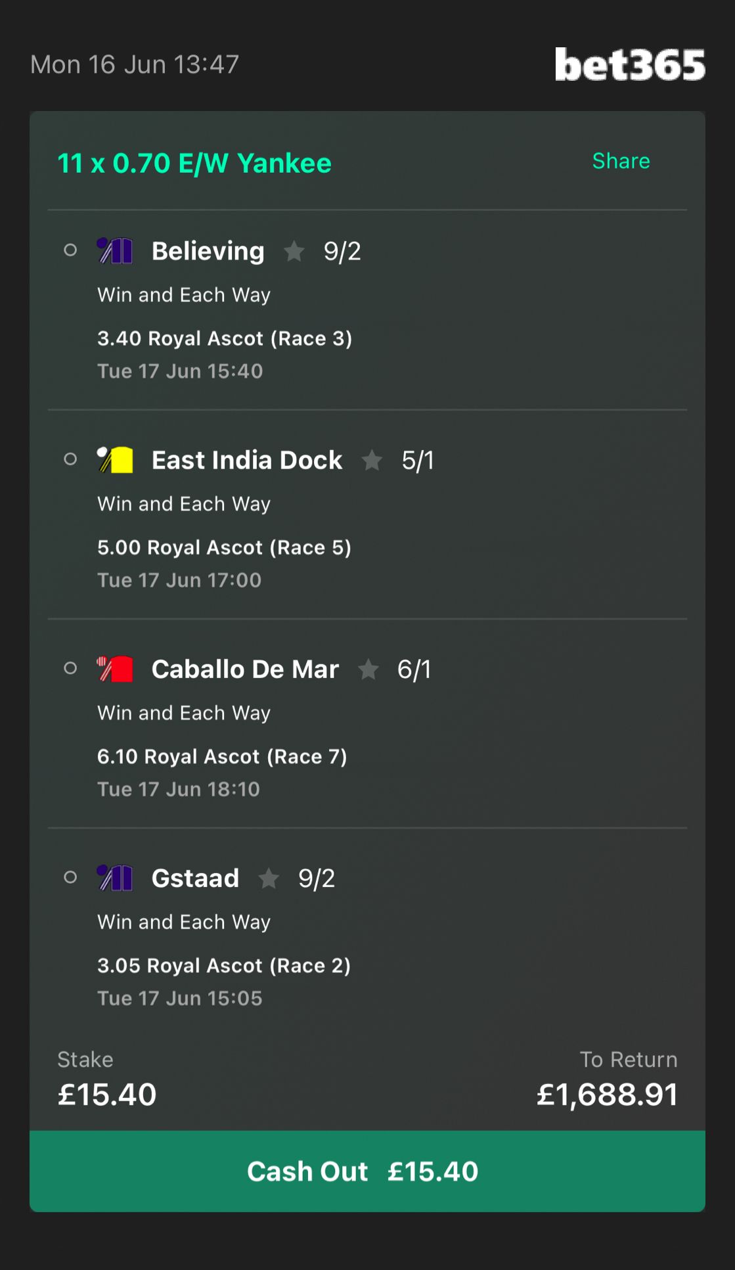Tap the red jockey silks for Caballo De Mar

[115, 668]
